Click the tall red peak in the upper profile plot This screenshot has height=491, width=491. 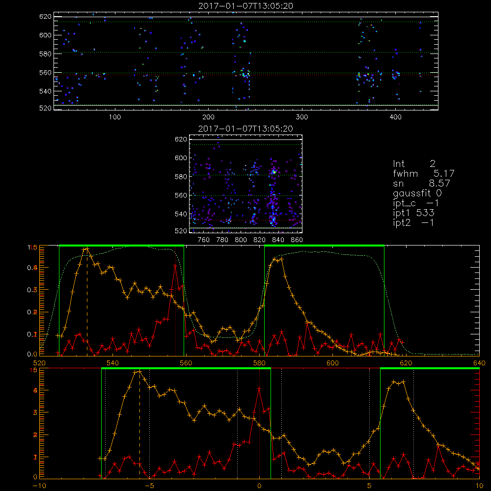(175, 266)
